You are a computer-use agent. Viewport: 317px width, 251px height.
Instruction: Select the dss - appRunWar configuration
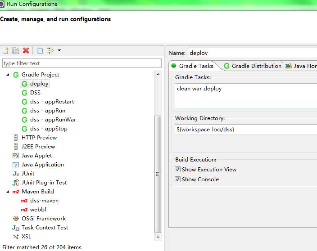click(x=53, y=120)
